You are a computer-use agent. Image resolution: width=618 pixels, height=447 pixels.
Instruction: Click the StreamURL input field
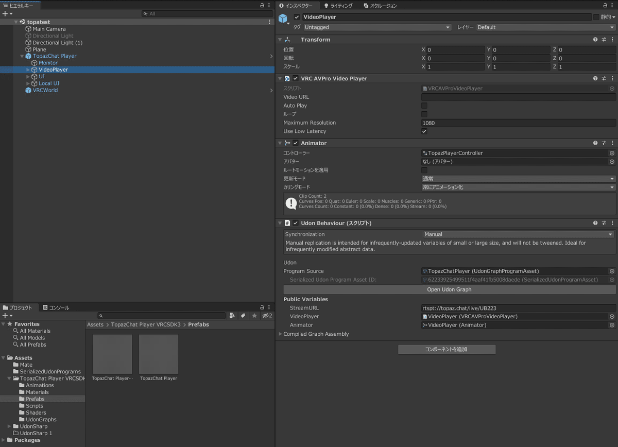[518, 308]
